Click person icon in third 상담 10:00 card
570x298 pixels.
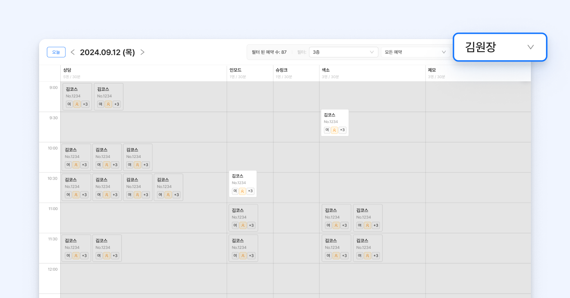click(137, 165)
